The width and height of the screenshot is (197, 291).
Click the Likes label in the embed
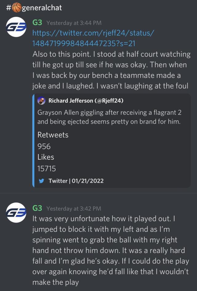[x=46, y=157]
